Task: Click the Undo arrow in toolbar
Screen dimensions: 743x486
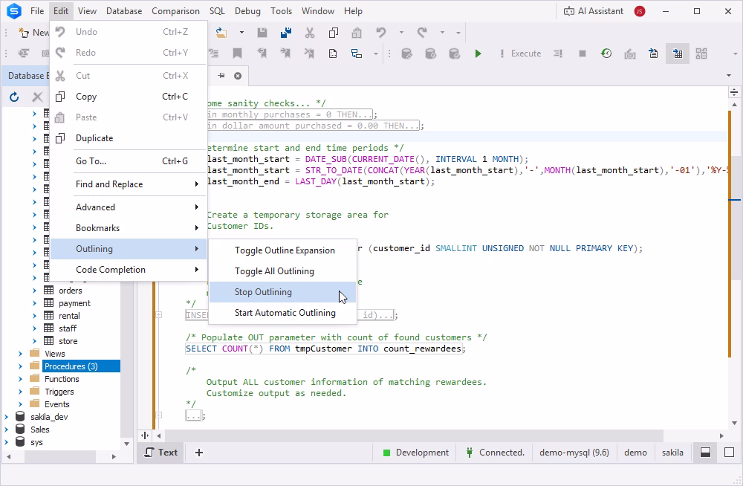Action: (x=380, y=32)
